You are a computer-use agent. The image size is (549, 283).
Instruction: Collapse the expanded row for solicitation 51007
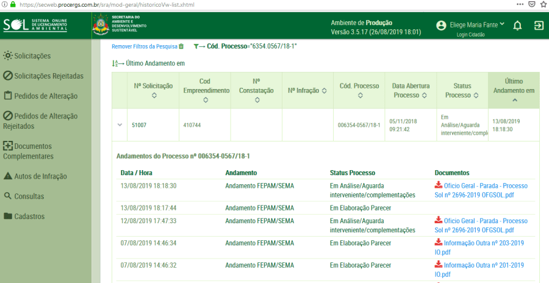click(x=120, y=125)
